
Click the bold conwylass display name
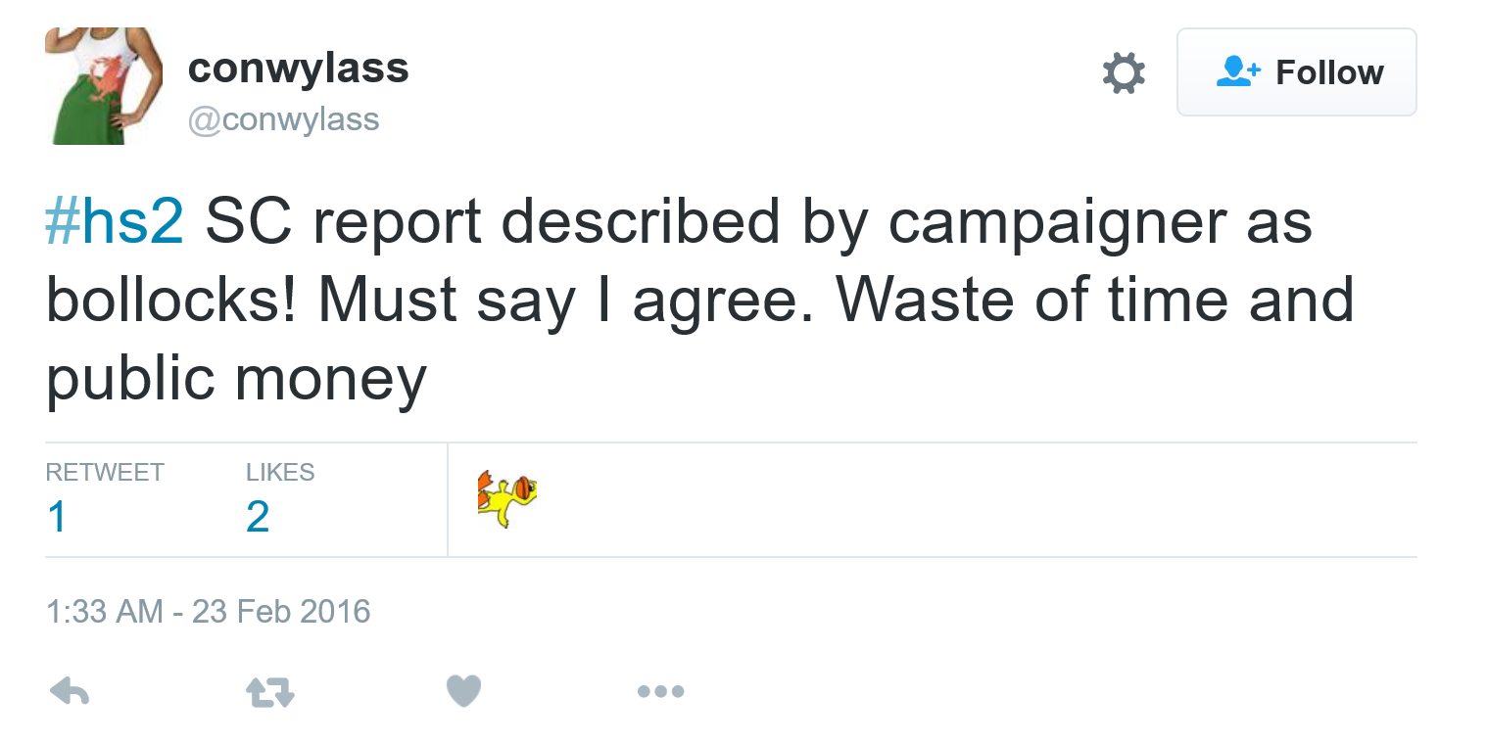pyautogui.click(x=298, y=68)
